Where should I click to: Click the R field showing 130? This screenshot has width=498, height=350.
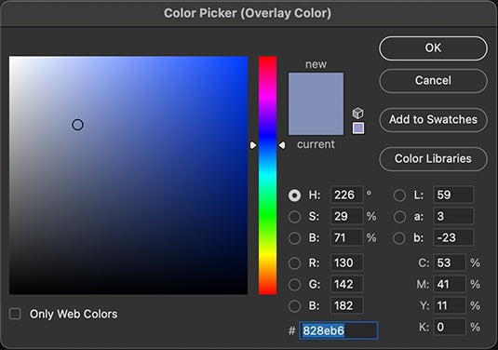coord(347,262)
